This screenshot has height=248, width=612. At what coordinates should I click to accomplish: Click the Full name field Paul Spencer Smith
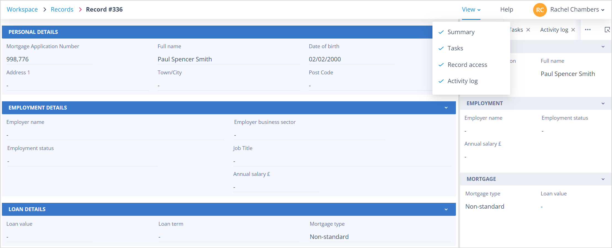tap(229, 59)
